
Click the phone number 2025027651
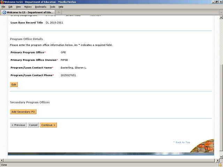click(x=68, y=75)
